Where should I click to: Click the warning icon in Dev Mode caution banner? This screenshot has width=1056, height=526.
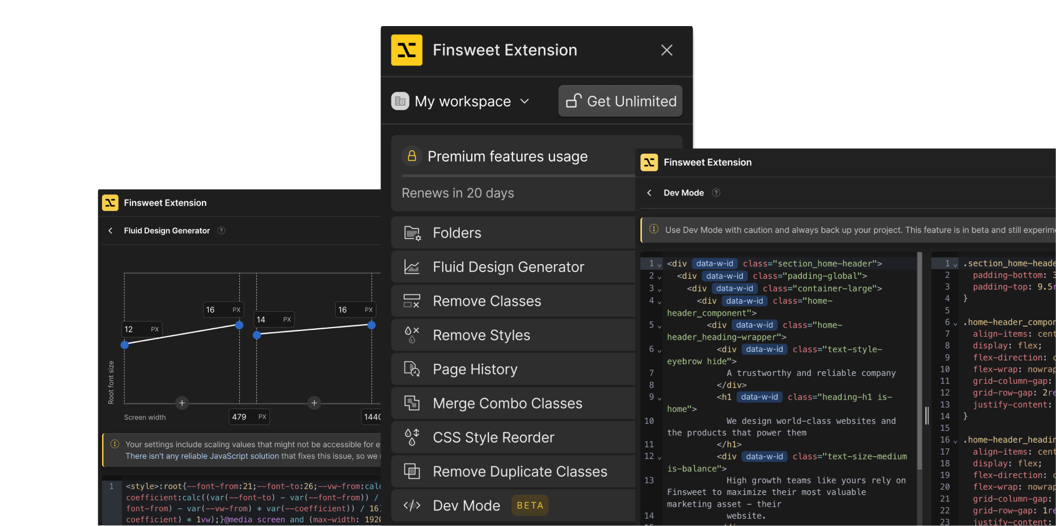click(x=654, y=229)
